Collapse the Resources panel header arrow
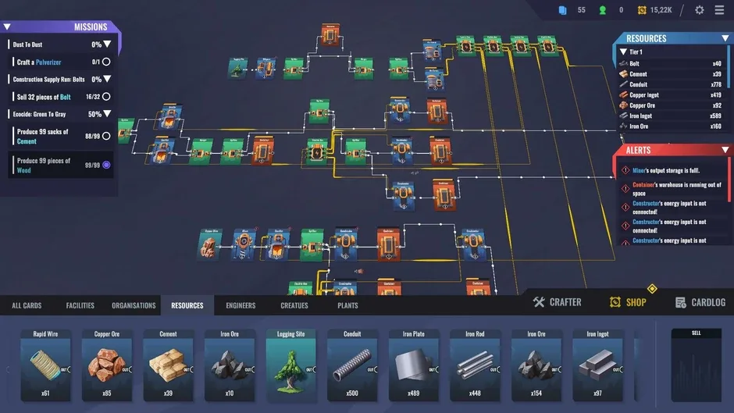Screen dimensions: 734x413 725,38
